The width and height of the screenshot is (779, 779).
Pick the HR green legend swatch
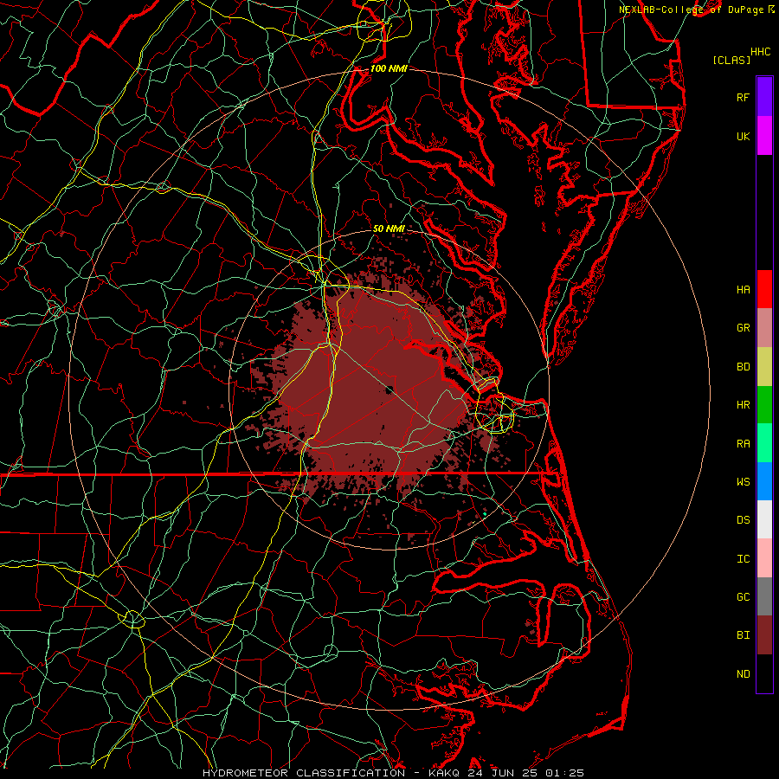click(x=764, y=405)
